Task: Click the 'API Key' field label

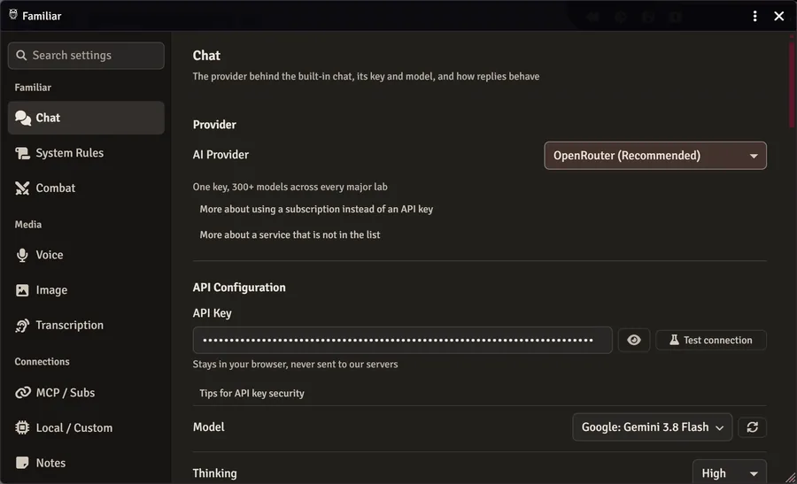Action: [x=212, y=313]
